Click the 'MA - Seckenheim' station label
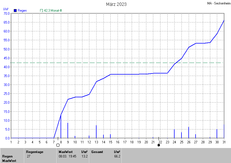Screen dimensions: 231x163 [x=218, y=3]
